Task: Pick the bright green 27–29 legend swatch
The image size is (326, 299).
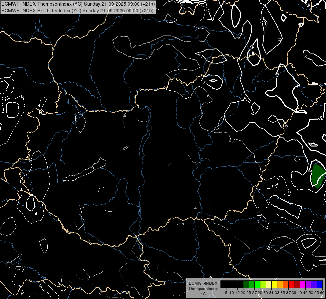Action: (257, 284)
